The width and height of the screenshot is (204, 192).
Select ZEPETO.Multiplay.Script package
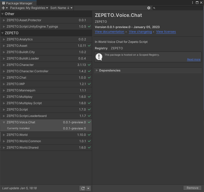(46, 103)
